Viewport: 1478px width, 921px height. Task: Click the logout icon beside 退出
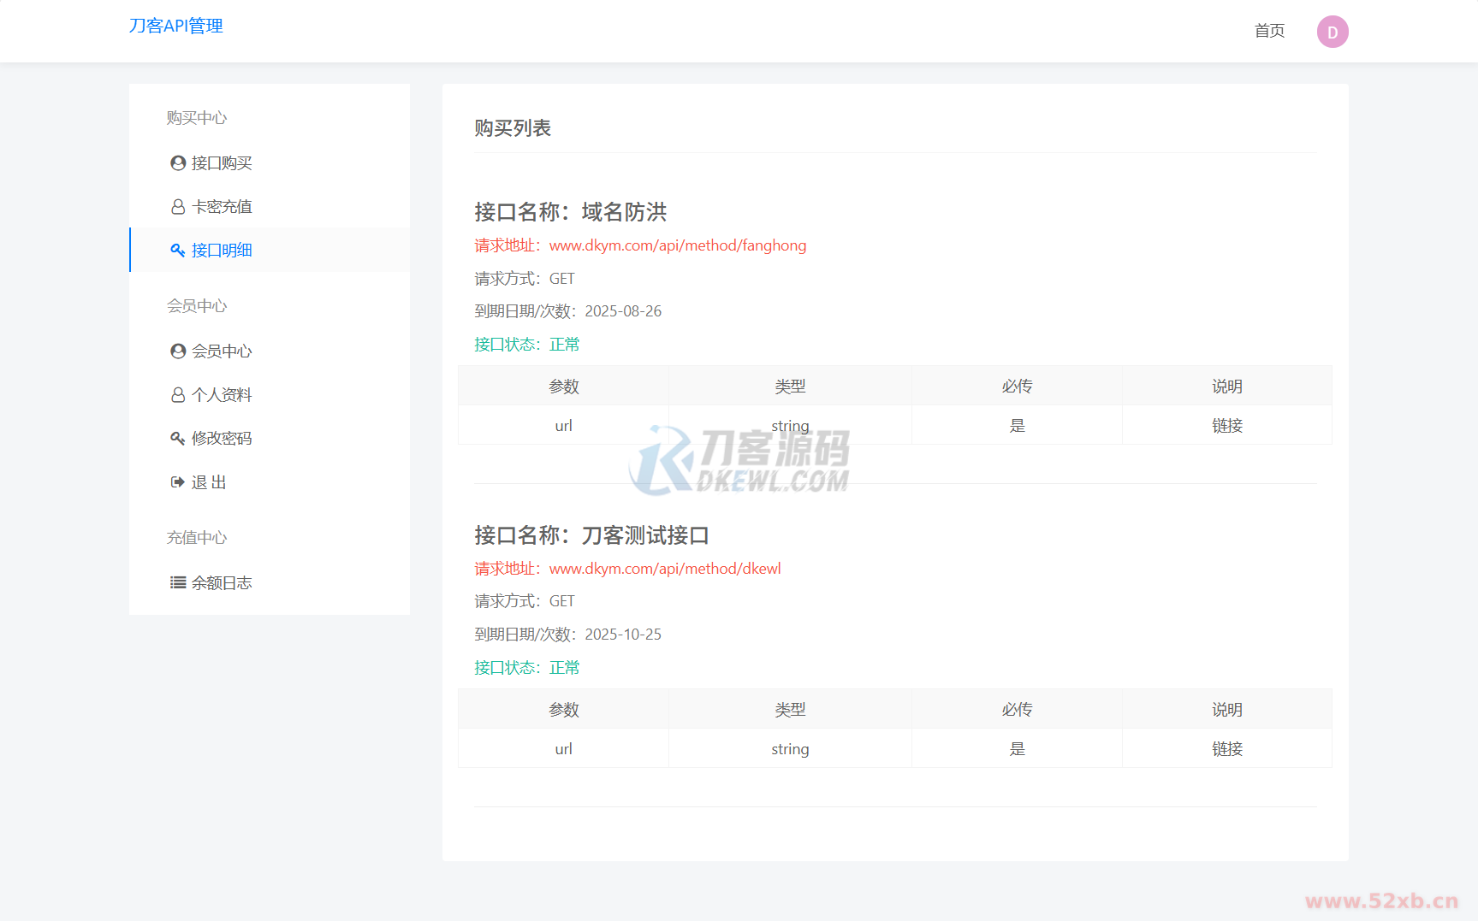[x=178, y=482]
